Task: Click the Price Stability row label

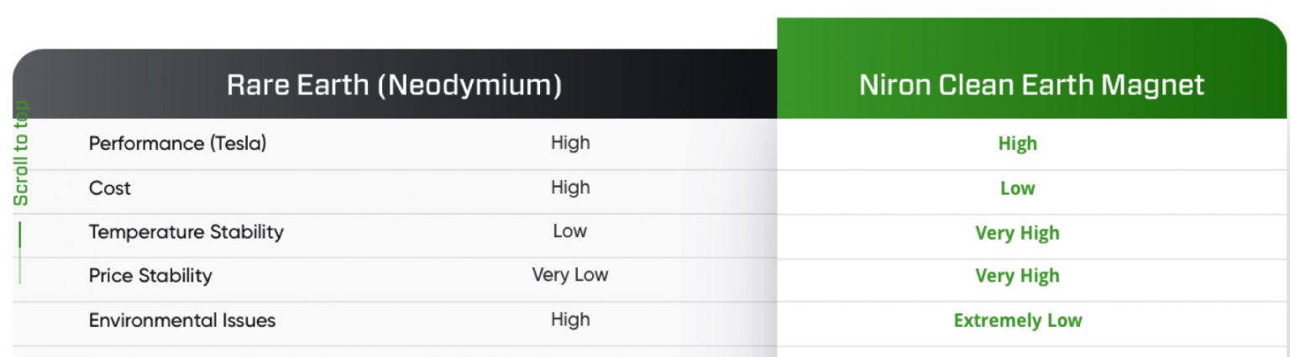Action: coord(150,276)
